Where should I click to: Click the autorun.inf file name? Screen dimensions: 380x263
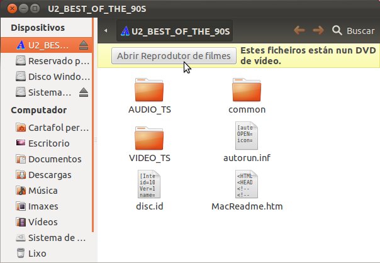[x=247, y=158]
